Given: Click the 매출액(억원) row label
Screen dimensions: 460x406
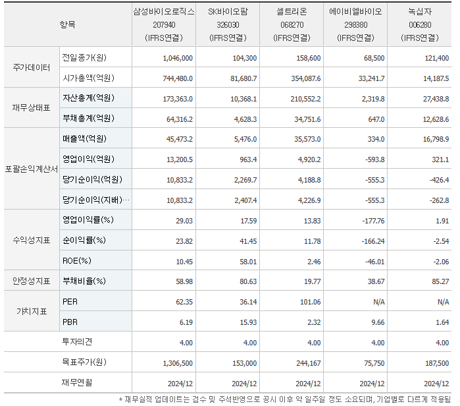Looking at the screenshot, I should pyautogui.click(x=84, y=138).
